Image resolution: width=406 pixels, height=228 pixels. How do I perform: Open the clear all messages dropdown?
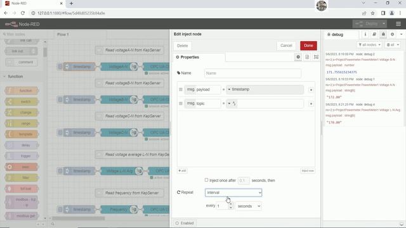pyautogui.click(x=393, y=45)
